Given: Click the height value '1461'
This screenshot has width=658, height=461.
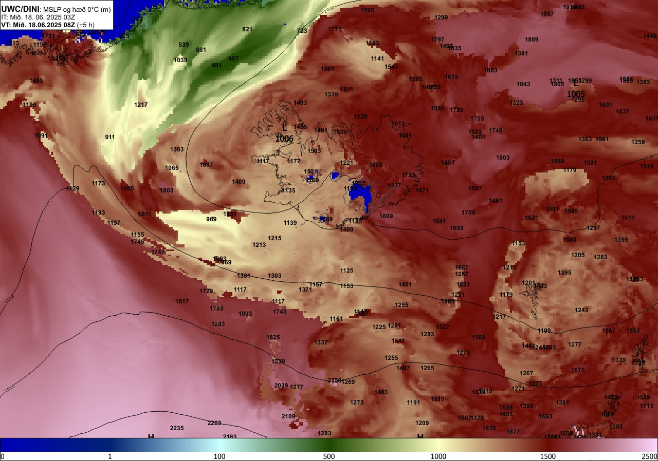Looking at the screenshot, I should point(496,201).
